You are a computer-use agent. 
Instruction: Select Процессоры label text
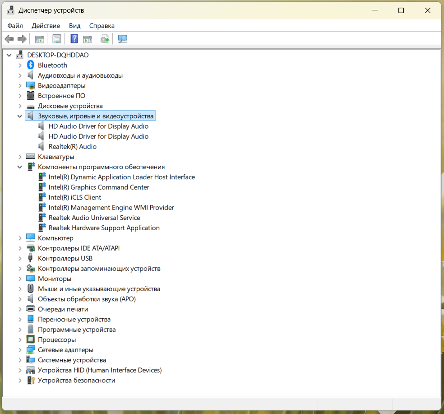57,340
